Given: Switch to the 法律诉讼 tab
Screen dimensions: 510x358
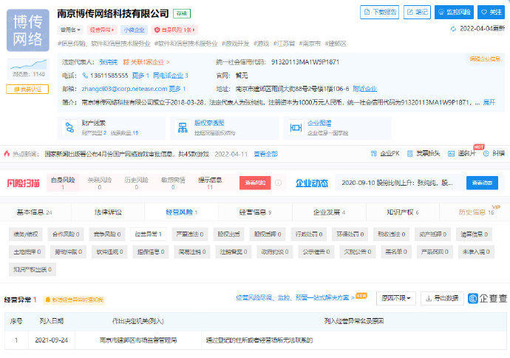Looking at the screenshot, I should 108,212.
